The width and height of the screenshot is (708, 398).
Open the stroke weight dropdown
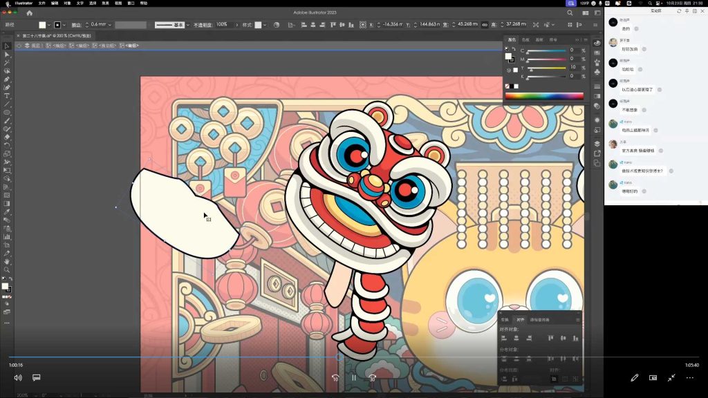[x=110, y=26]
